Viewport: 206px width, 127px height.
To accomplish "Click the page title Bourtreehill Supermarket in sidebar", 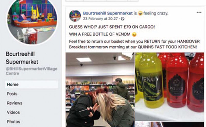I will [x=22, y=58].
